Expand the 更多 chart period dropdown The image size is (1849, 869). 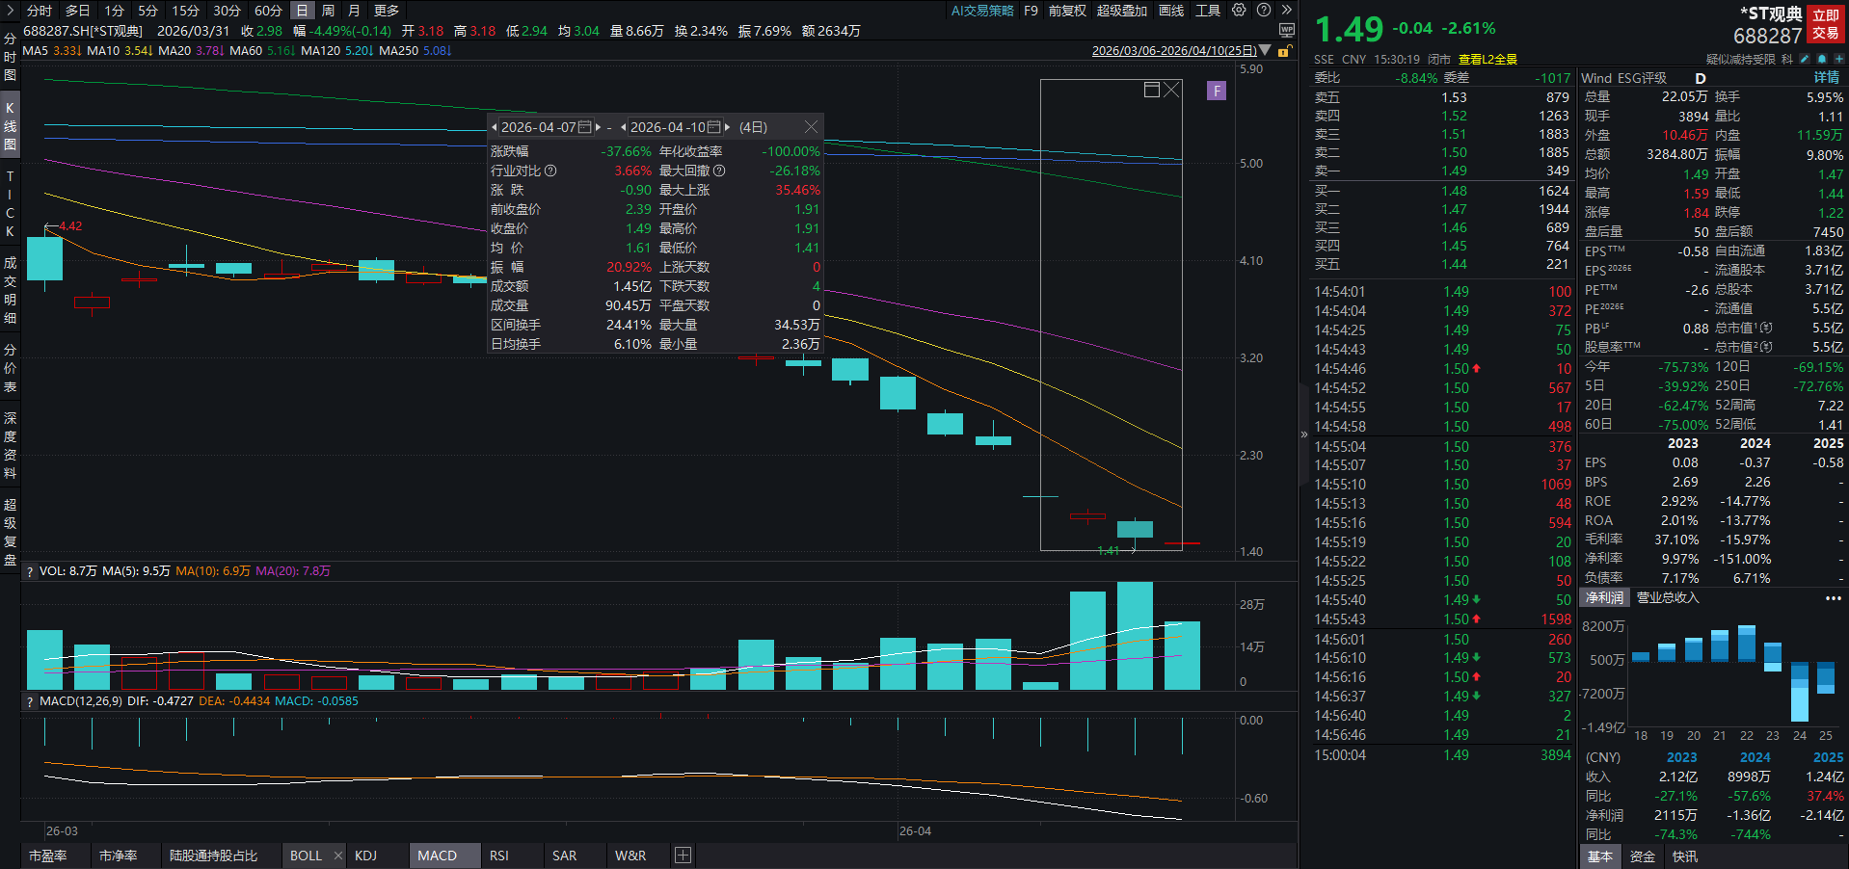(385, 11)
